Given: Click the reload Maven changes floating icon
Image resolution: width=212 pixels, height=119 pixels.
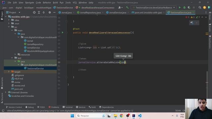Looking at the screenshot, I should click(192, 23).
